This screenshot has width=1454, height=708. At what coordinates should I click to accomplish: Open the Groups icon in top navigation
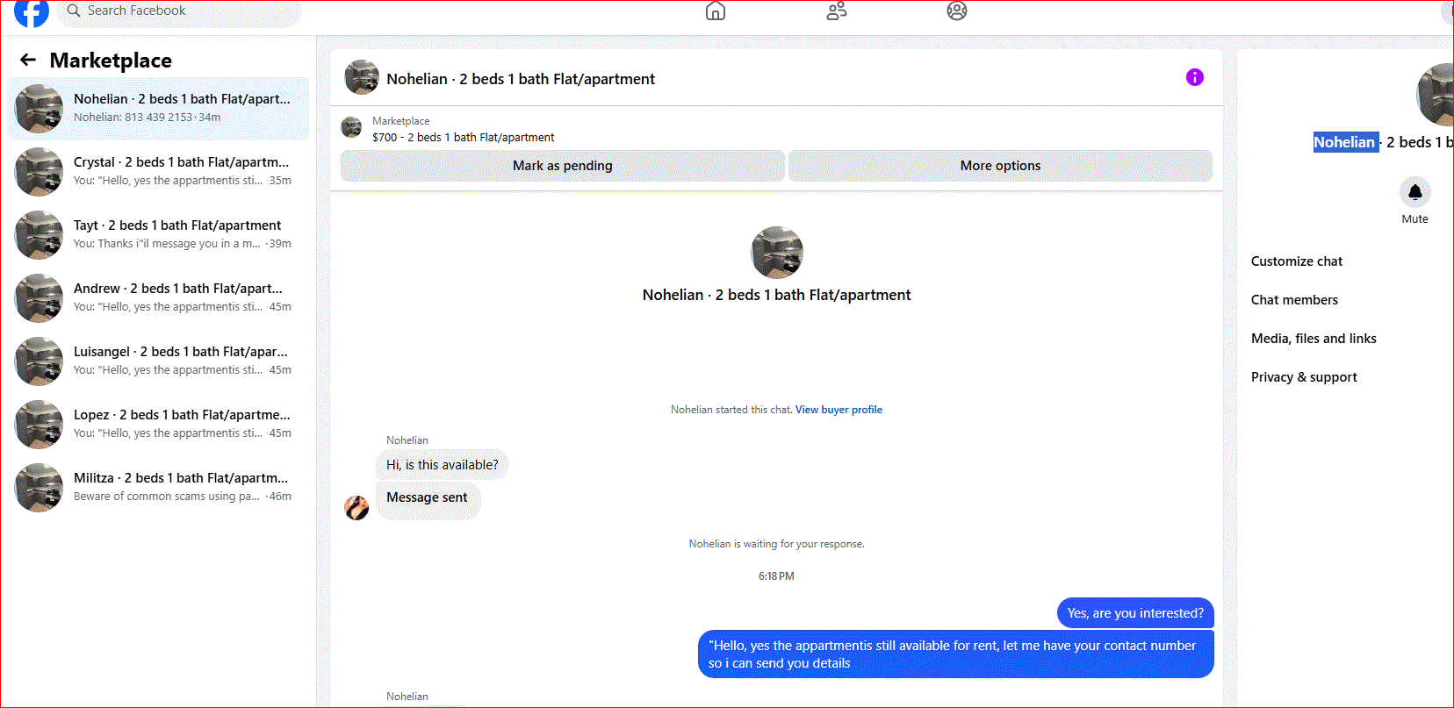click(x=957, y=11)
